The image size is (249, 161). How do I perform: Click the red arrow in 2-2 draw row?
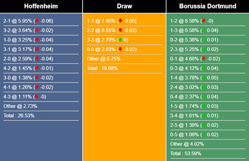coord(120,31)
